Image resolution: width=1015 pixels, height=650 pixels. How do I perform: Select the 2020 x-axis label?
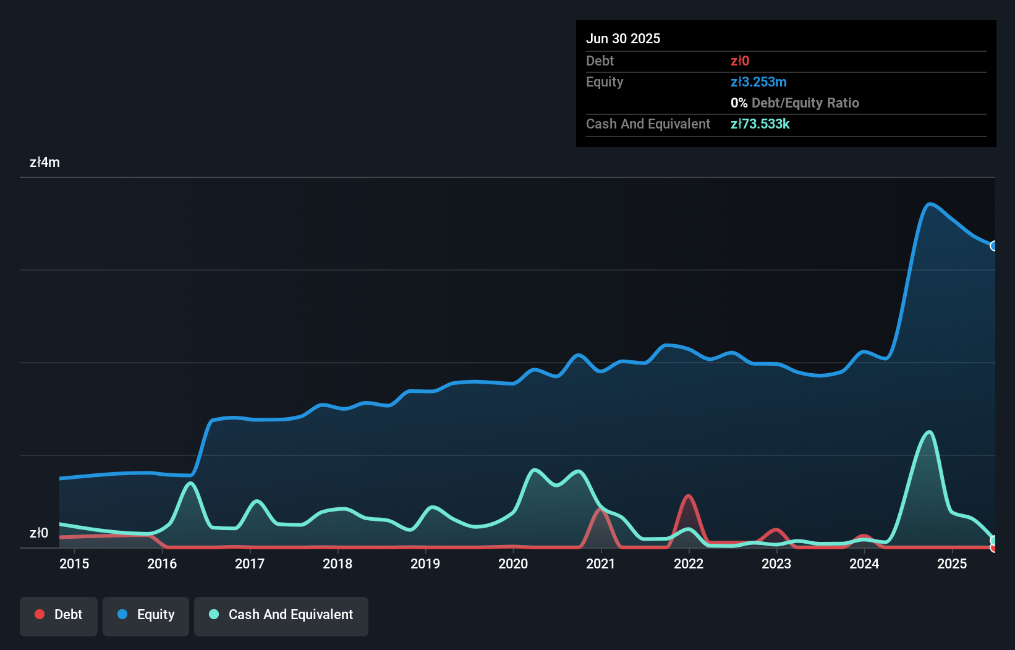tap(513, 563)
